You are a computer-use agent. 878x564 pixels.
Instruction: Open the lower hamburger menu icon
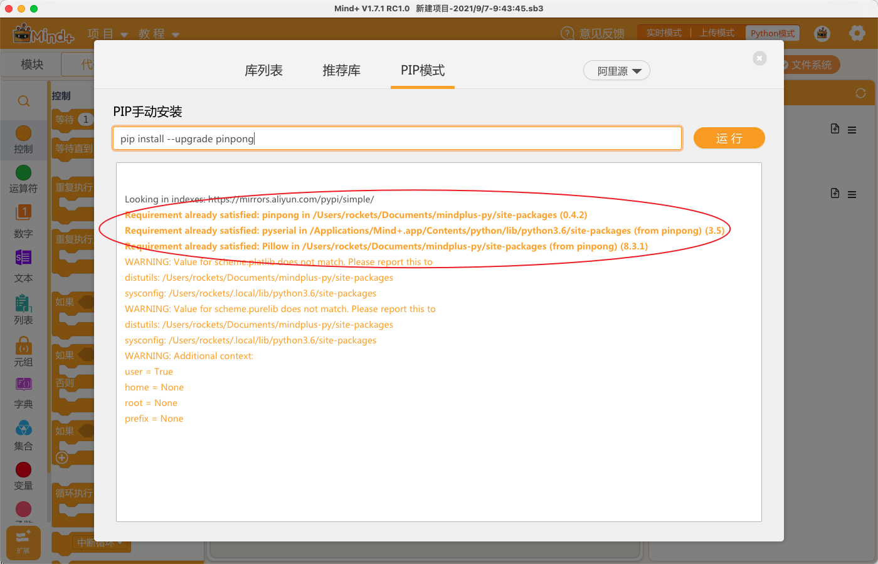tap(852, 194)
